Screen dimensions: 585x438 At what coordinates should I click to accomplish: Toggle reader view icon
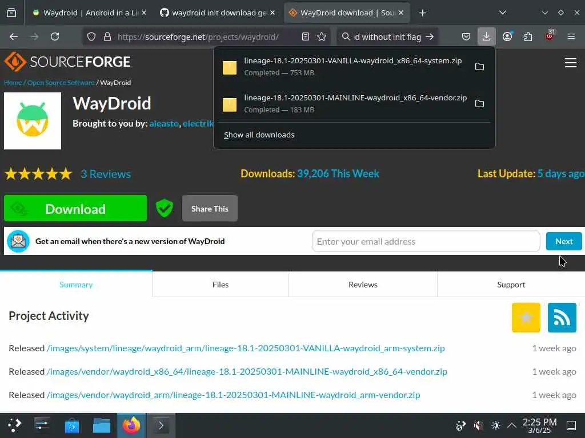click(306, 37)
